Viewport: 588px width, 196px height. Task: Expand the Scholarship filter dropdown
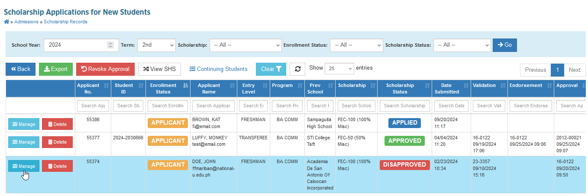tap(246, 45)
